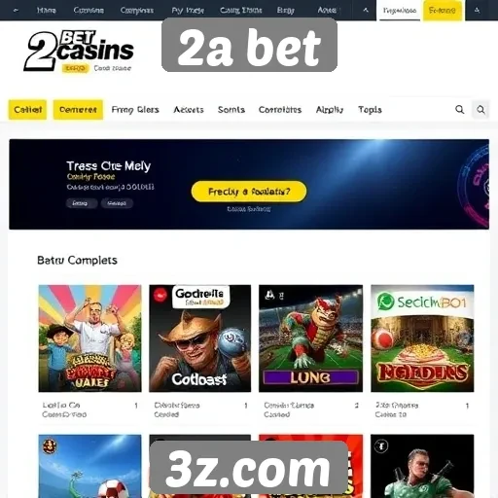Image resolution: width=498 pixels, height=498 pixels.
Task: Open the LUNG dragon game thumbnail
Action: click(x=310, y=338)
